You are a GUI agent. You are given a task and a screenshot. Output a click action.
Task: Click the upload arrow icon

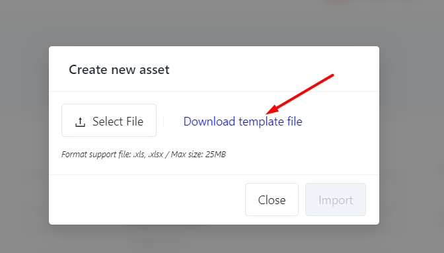(80, 122)
